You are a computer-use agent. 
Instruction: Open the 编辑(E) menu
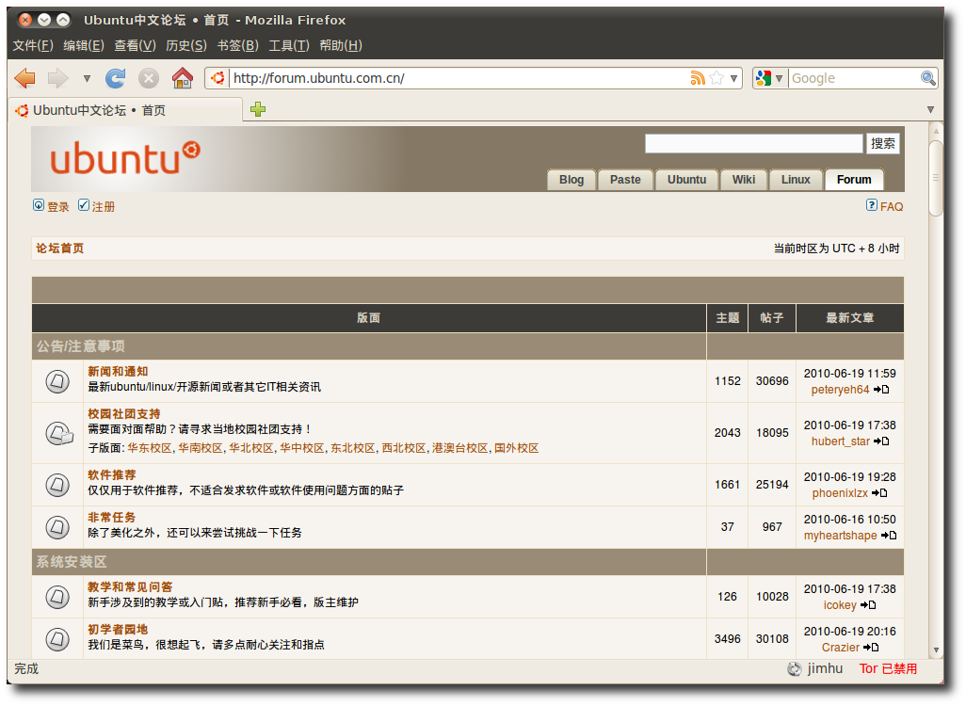tap(84, 45)
